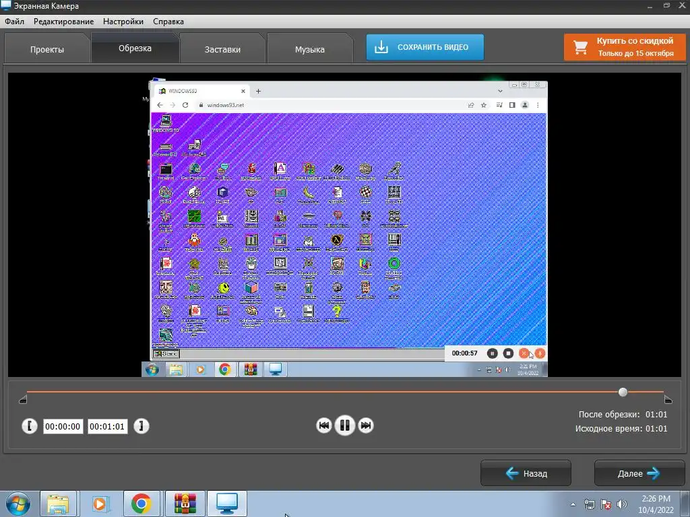Click the Исходное время duration value

656,428
